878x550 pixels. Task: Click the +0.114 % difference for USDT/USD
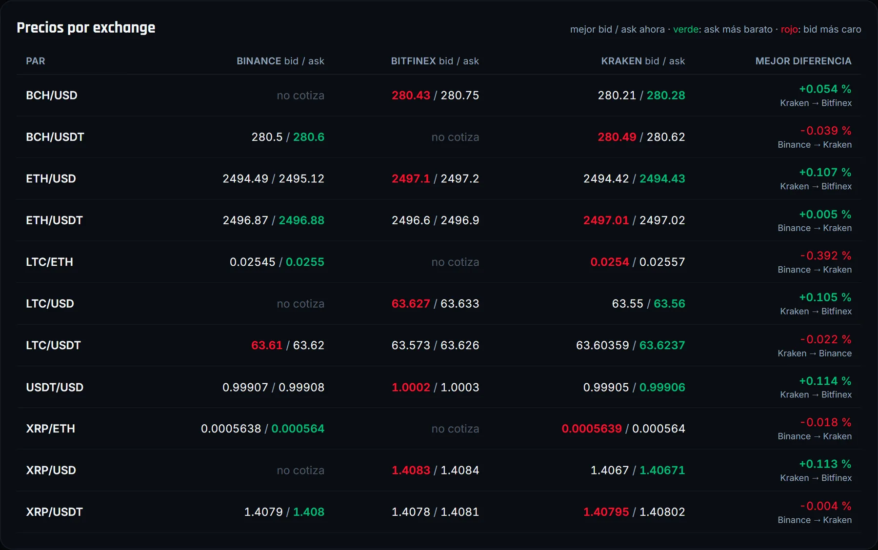pyautogui.click(x=825, y=381)
